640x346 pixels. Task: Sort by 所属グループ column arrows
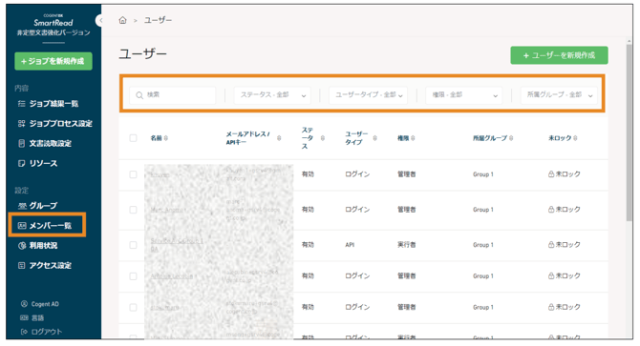coord(511,138)
